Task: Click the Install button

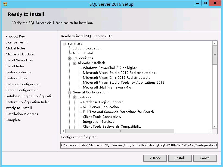Action: pos(180,158)
